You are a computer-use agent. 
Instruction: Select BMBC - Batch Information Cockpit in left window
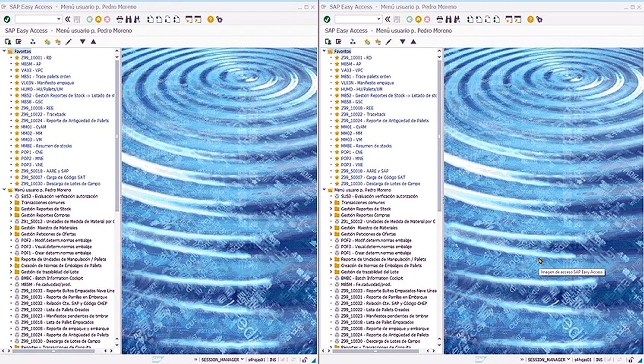tap(52, 278)
